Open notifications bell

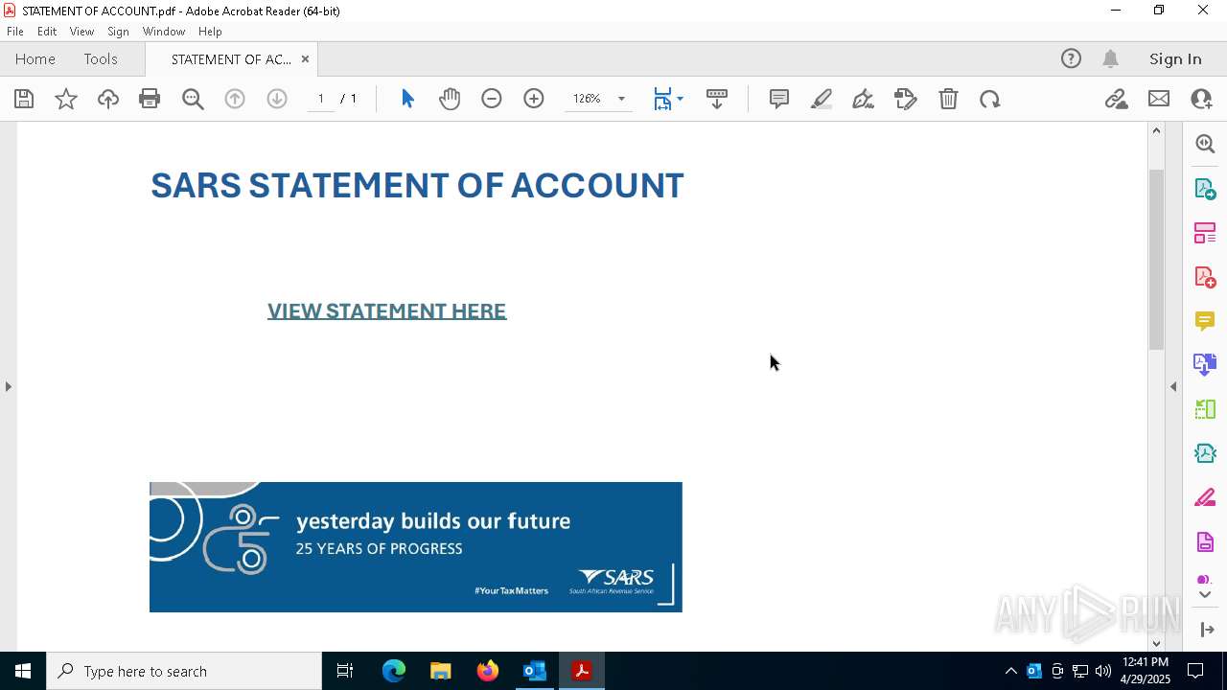1111,58
